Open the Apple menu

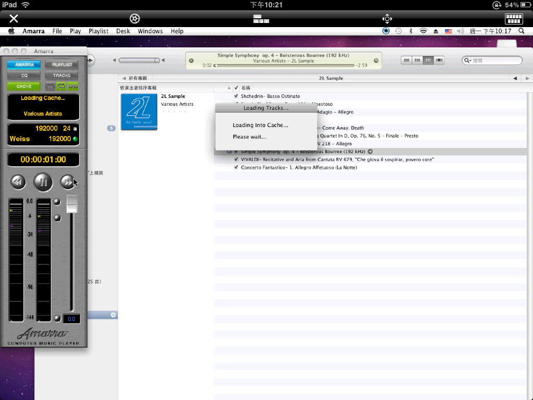(x=11, y=31)
